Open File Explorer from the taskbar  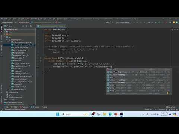tap(104, 114)
